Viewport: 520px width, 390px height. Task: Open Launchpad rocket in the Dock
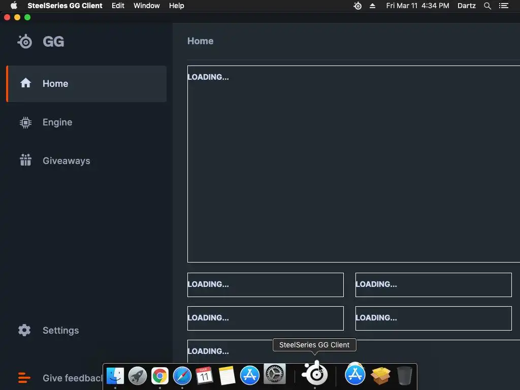tap(138, 375)
